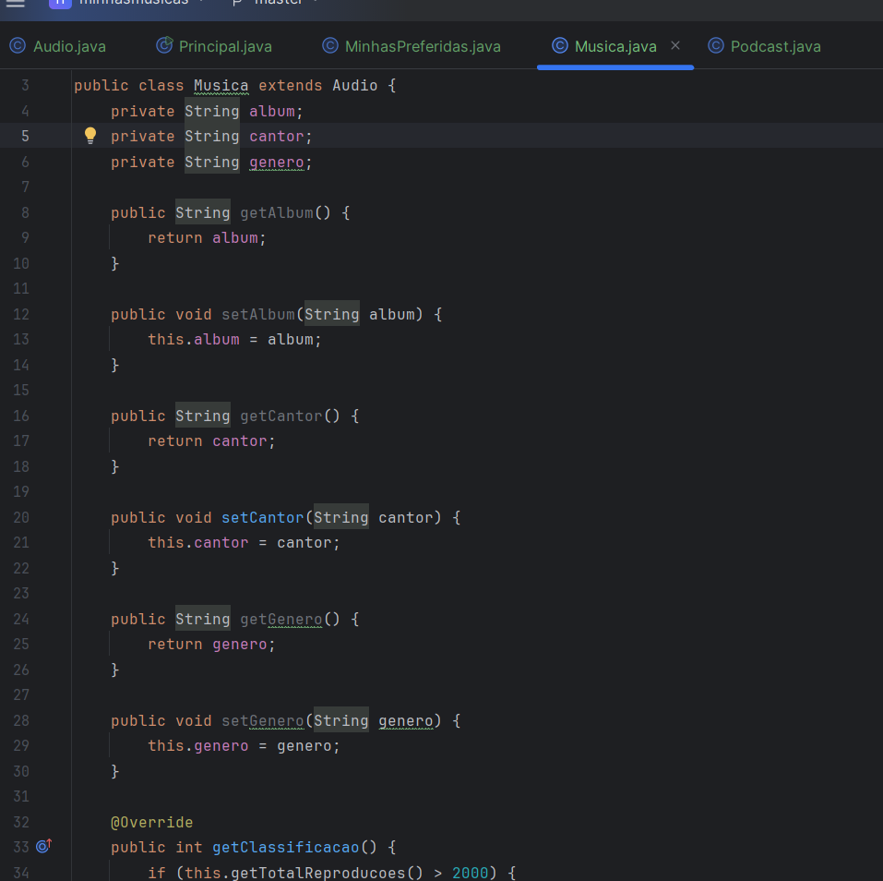Select the getAlbum method name
Image resolution: width=883 pixels, height=881 pixels.
point(277,213)
